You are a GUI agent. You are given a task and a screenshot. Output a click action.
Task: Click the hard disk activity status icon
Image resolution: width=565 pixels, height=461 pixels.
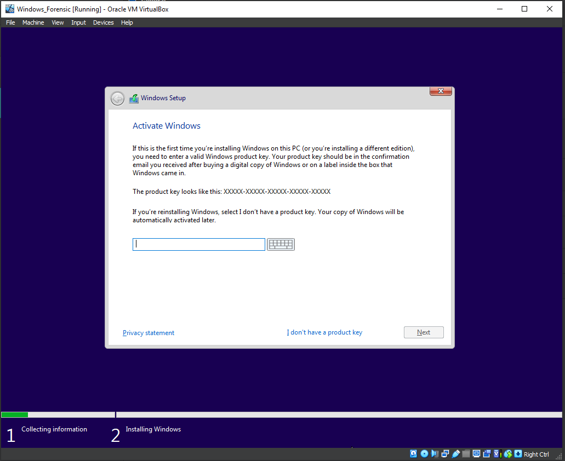tap(414, 454)
